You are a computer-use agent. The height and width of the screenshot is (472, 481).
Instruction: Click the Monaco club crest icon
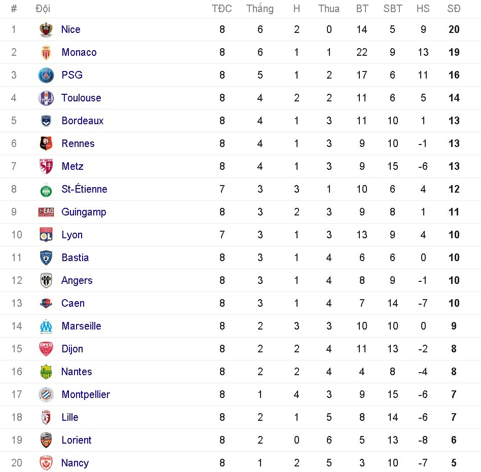tap(46, 52)
